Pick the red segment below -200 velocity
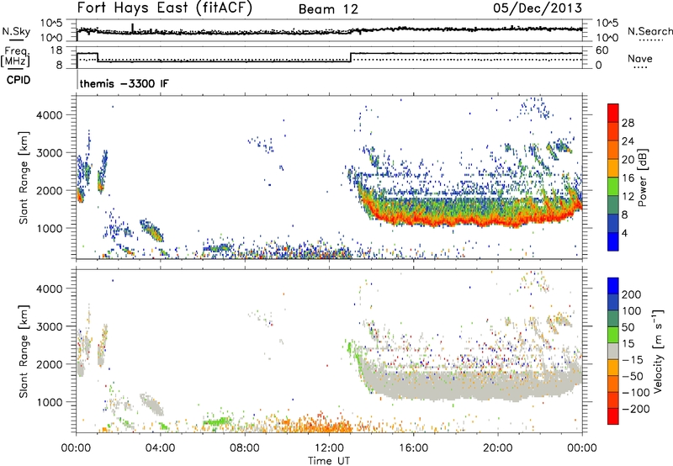Image resolution: width=673 pixels, height=466 pixels. (x=613, y=416)
